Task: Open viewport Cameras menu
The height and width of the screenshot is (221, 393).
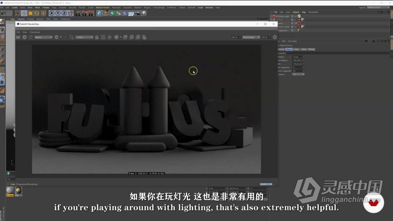Action: [21, 19]
